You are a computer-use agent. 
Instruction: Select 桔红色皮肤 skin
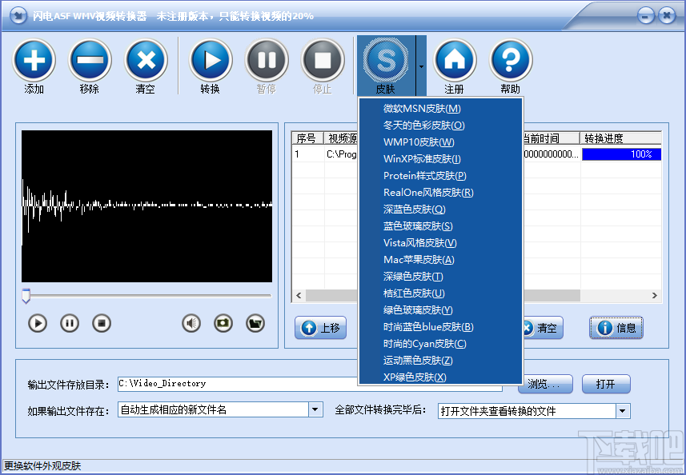tap(440, 293)
